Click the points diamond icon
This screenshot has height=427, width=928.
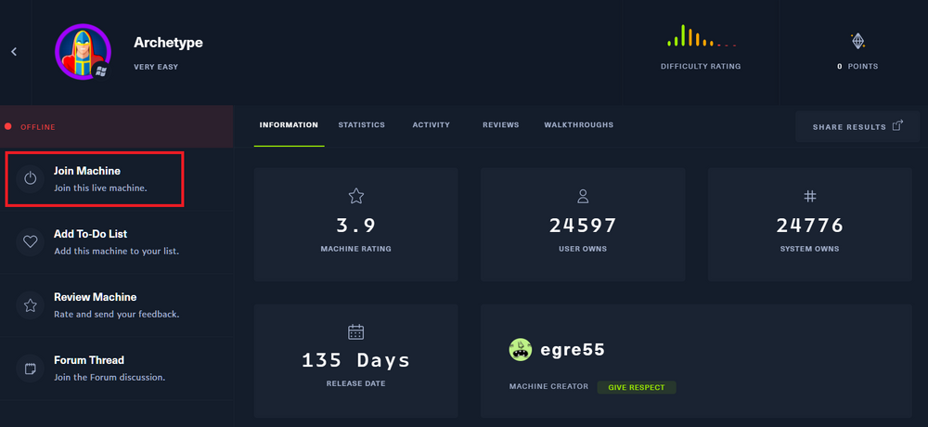point(857,41)
